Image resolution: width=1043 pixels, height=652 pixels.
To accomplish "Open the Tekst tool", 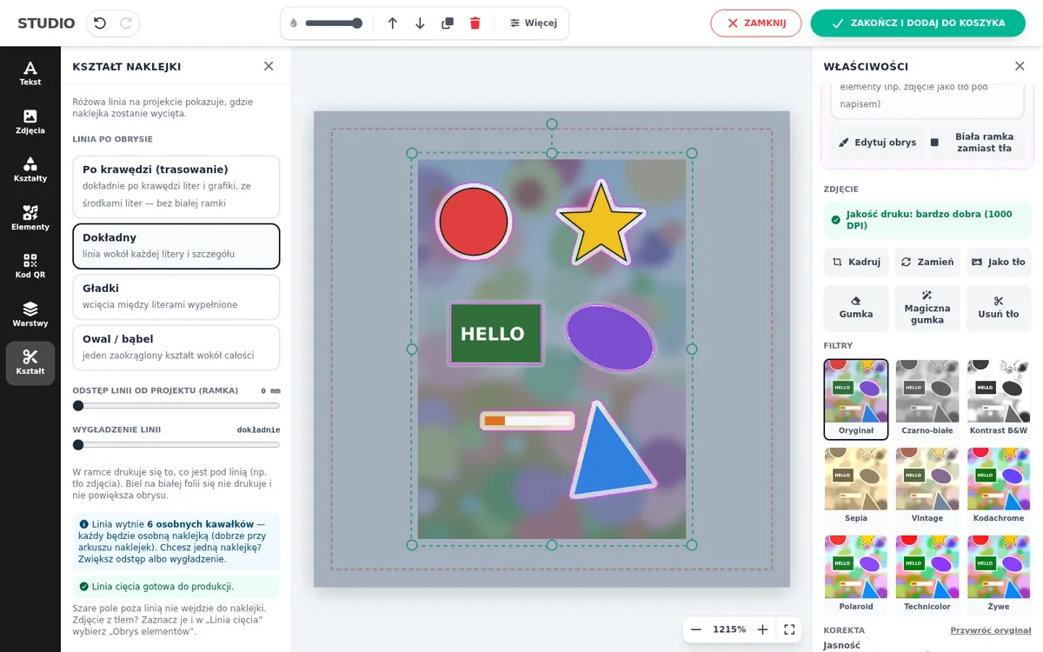I will click(30, 73).
